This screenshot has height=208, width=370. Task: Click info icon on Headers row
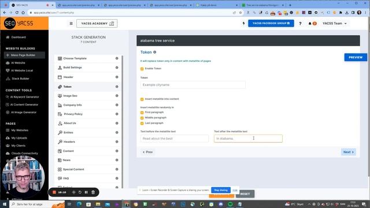pos(117,142)
